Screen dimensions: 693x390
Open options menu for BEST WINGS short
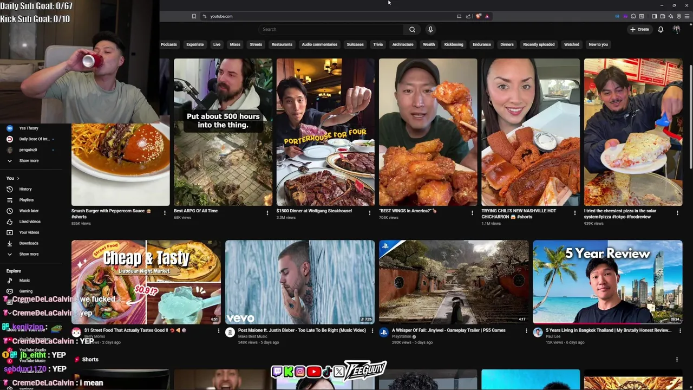pyautogui.click(x=472, y=213)
